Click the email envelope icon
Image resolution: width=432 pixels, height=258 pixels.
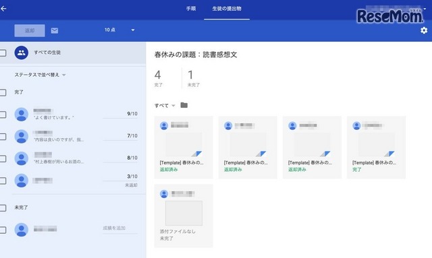55,30
